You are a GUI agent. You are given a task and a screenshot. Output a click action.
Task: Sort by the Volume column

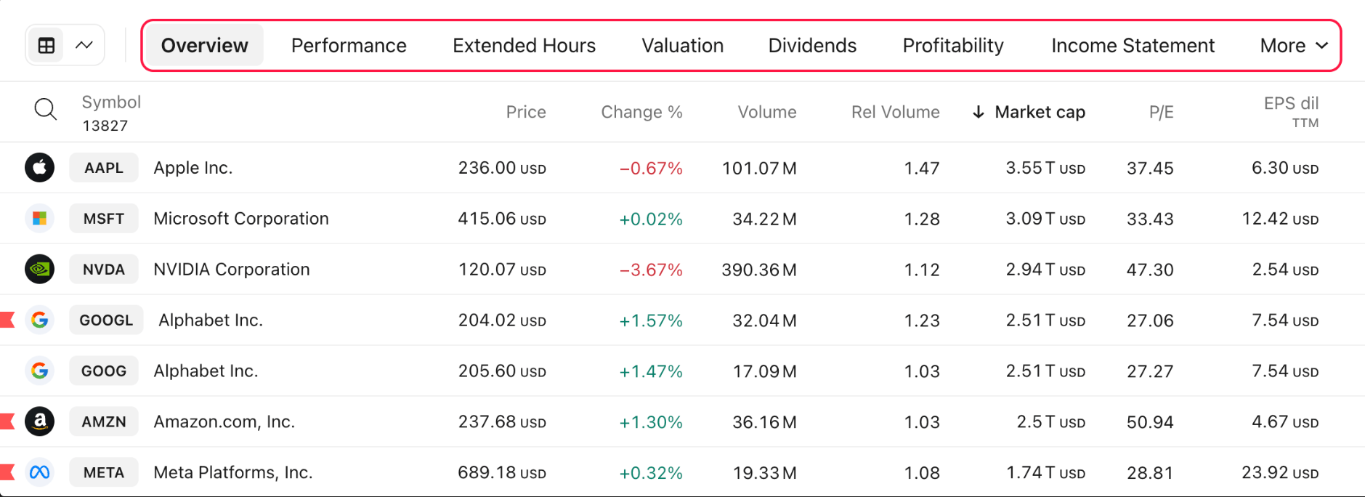tap(767, 112)
